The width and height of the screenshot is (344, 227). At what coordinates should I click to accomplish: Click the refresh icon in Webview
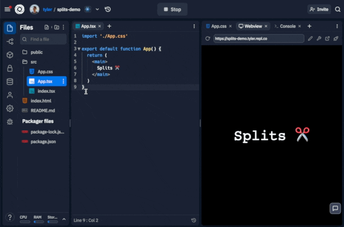[x=208, y=39]
